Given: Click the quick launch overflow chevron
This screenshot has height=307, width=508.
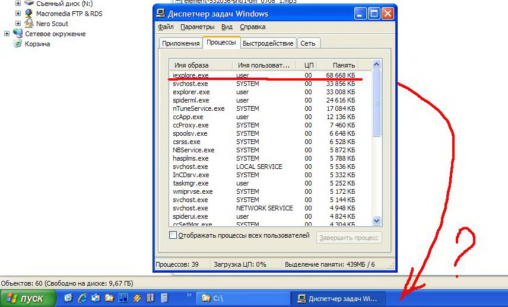Looking at the screenshot, I should click(189, 295).
